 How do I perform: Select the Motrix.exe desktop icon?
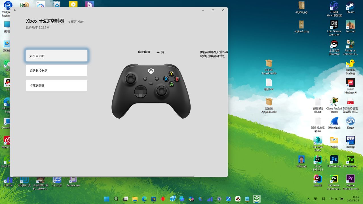(73, 181)
